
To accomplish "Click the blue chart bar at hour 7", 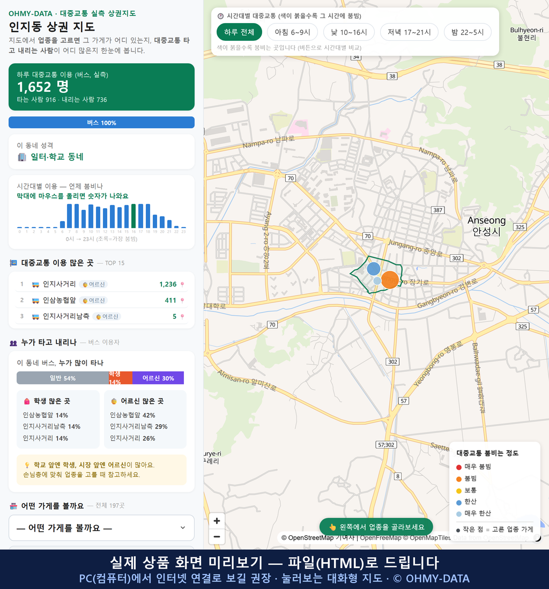I will point(70,216).
